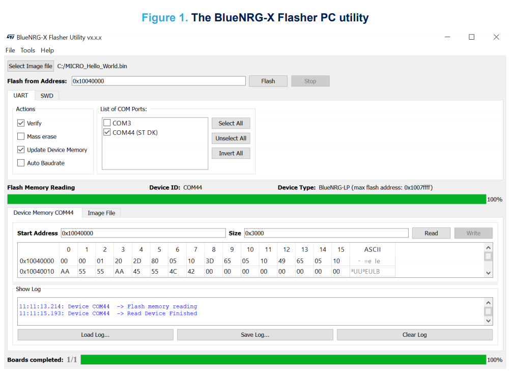Check the COM3 port checkbox
Screen dimensions: 514x377
(107, 123)
